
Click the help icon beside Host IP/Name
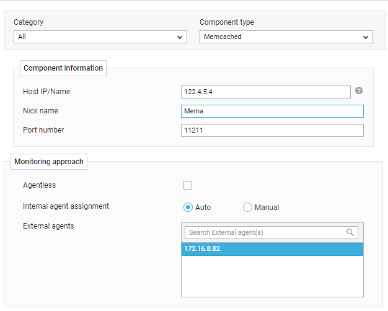tap(358, 91)
